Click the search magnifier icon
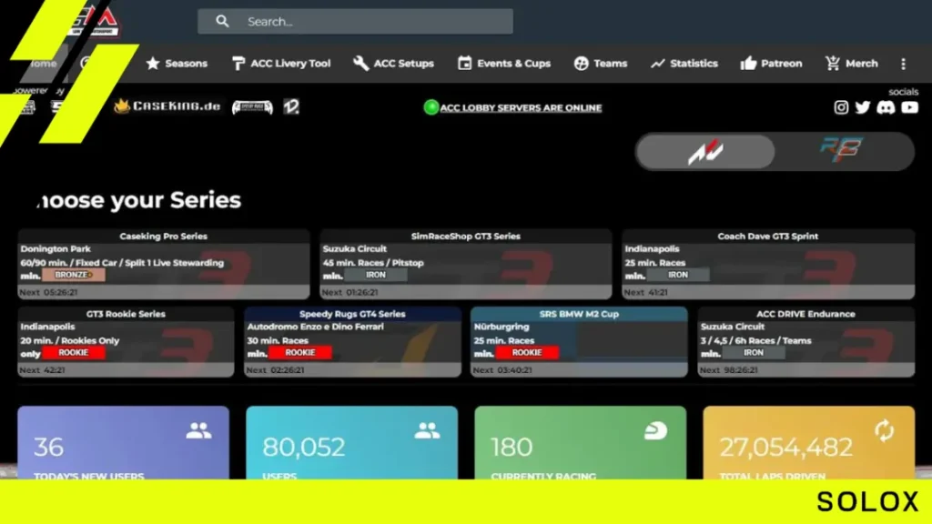The width and height of the screenshot is (932, 524). pyautogui.click(x=222, y=22)
